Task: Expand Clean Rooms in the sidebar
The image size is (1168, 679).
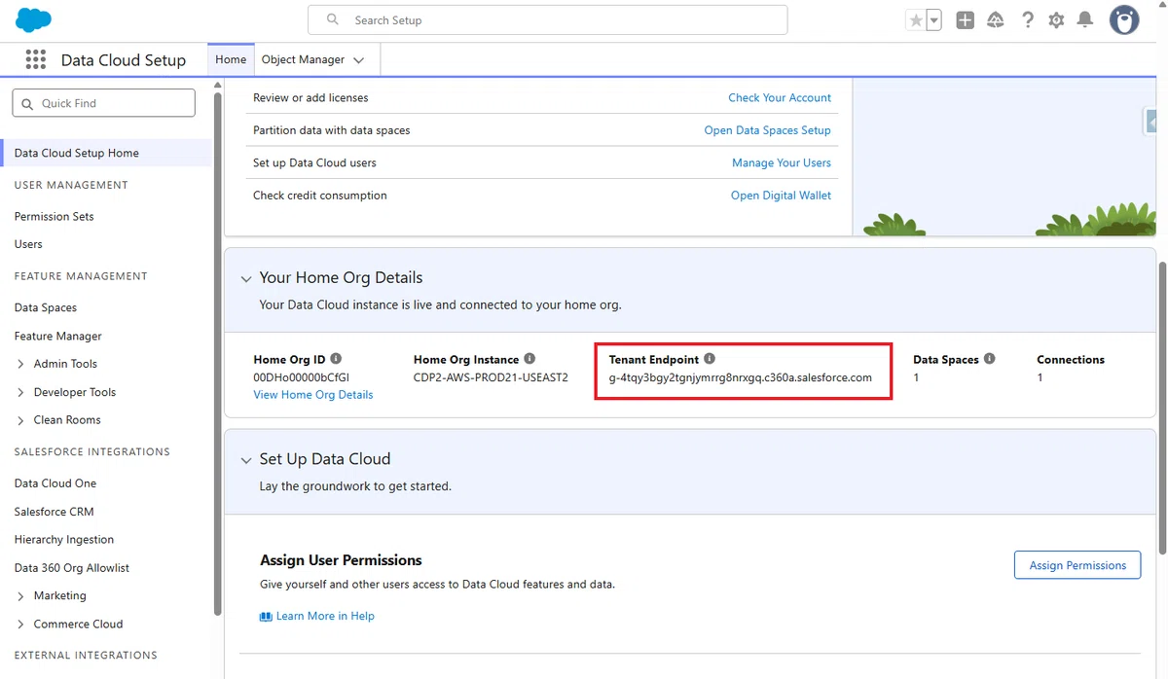Action: (x=21, y=420)
